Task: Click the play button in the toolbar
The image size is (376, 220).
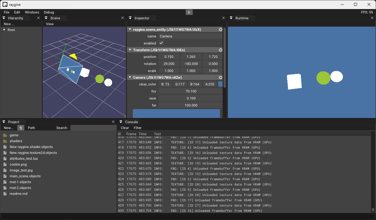Action: [189, 12]
